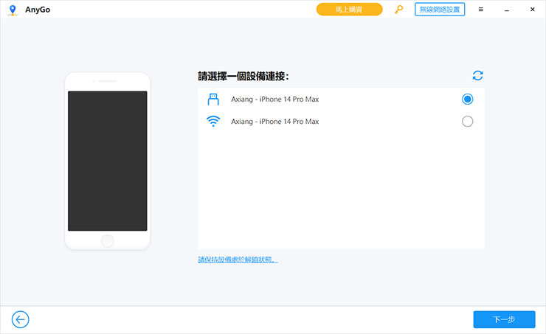Click USB row text Axiang - iPhone 14 Pro Max
This screenshot has height=334, width=546.
tap(274, 99)
